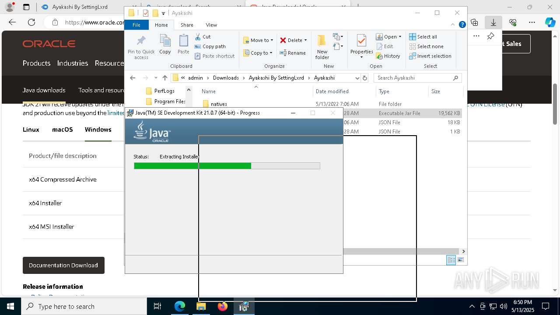The image size is (560, 315).
Task: Sort files by Date modified column
Action: click(x=332, y=91)
